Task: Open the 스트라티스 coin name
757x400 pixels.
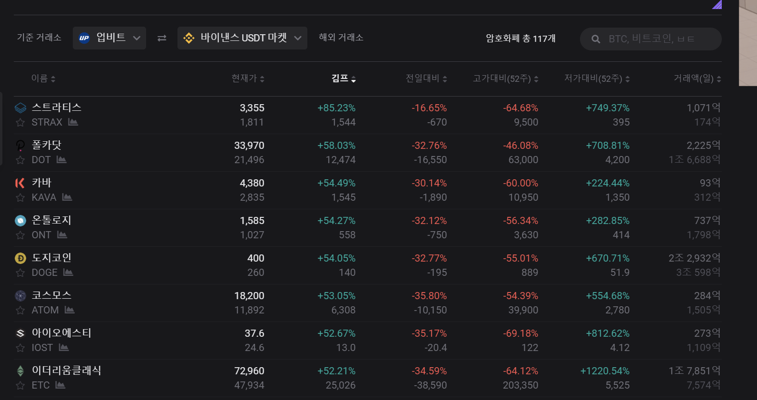Action: click(57, 107)
